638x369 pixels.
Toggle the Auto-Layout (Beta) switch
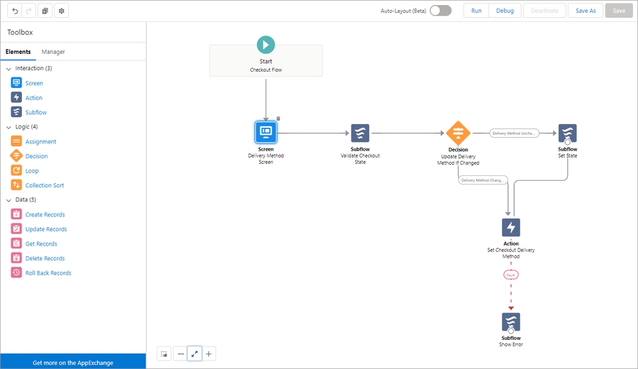click(440, 11)
